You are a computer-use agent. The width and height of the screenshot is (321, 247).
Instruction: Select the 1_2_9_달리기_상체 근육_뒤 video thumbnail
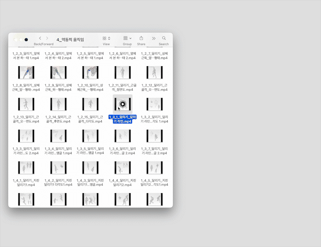pos(58,72)
